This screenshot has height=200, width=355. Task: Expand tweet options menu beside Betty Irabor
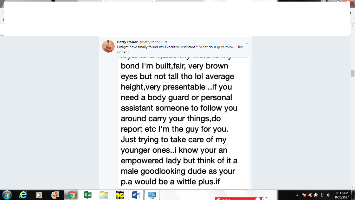(x=247, y=42)
